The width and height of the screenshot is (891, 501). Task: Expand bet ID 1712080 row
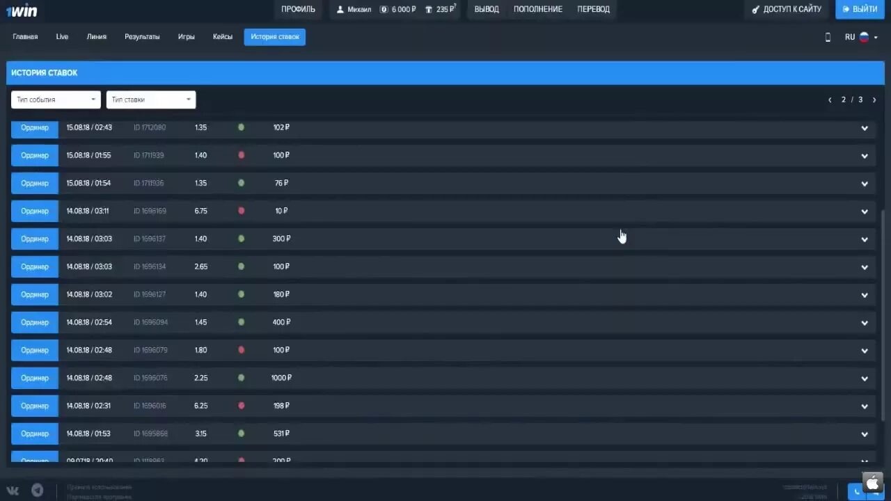point(865,128)
